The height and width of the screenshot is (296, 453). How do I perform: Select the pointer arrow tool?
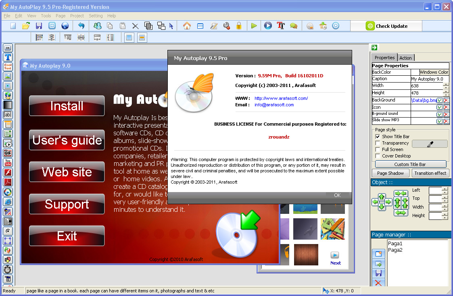pos(171,26)
